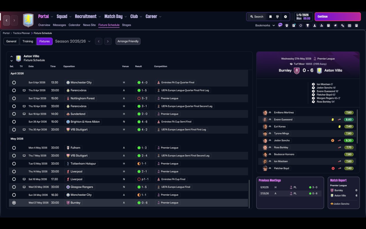Screen dimensions: 366x229
Task: Select the Nottingham Forest fixture radio button
Action: tap(14, 98)
